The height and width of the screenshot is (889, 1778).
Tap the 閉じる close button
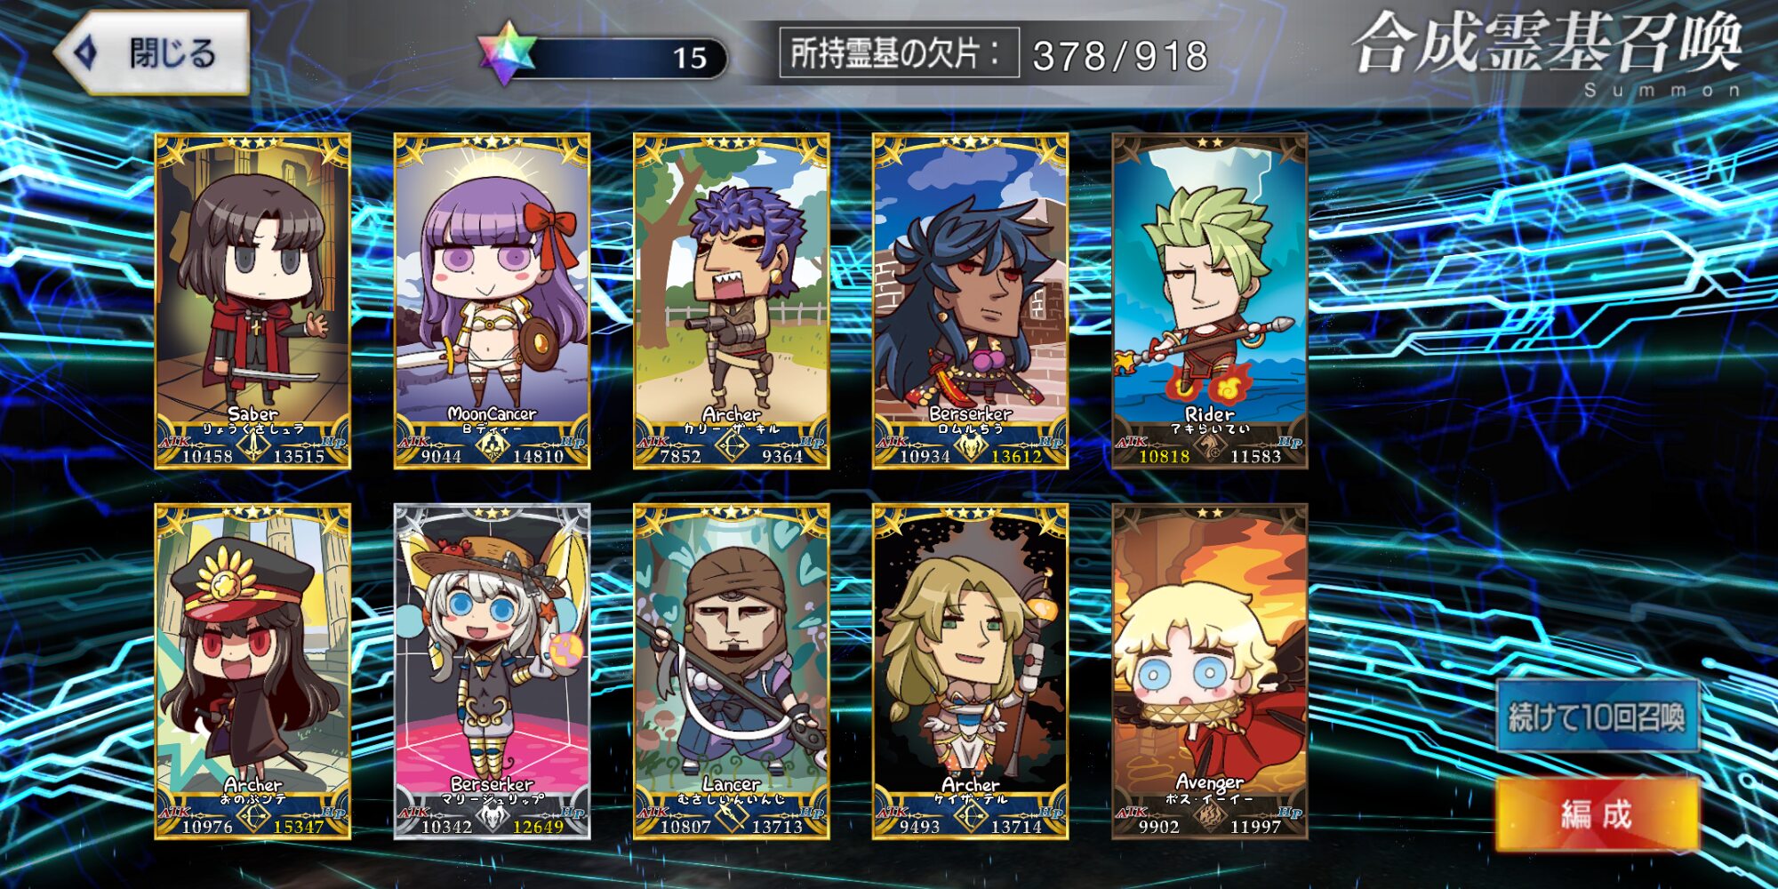[x=151, y=53]
